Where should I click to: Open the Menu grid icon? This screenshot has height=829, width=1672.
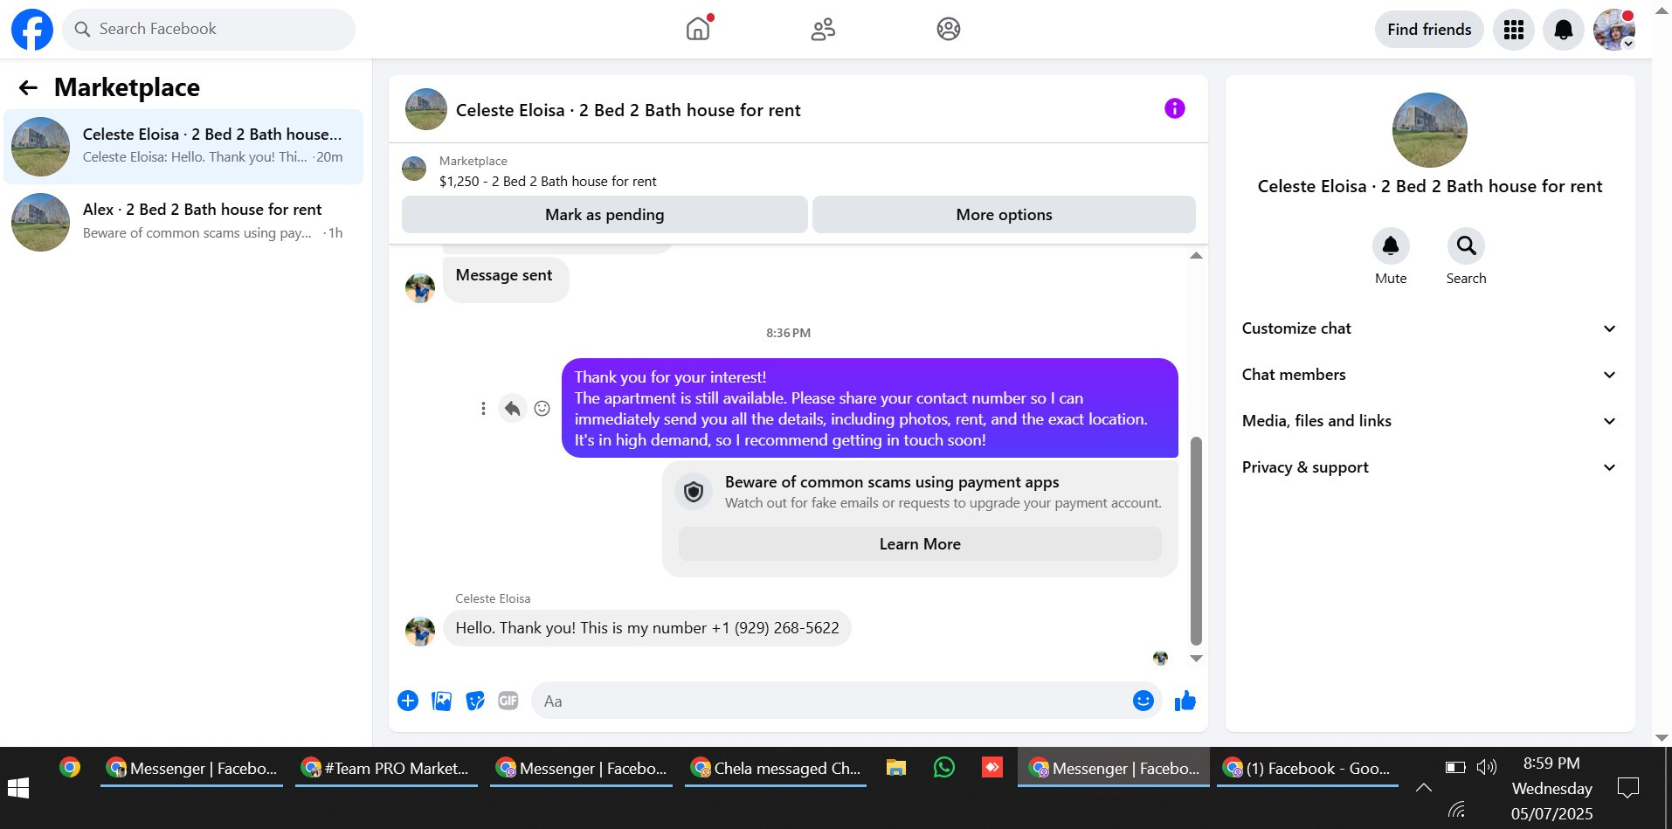[x=1514, y=30]
